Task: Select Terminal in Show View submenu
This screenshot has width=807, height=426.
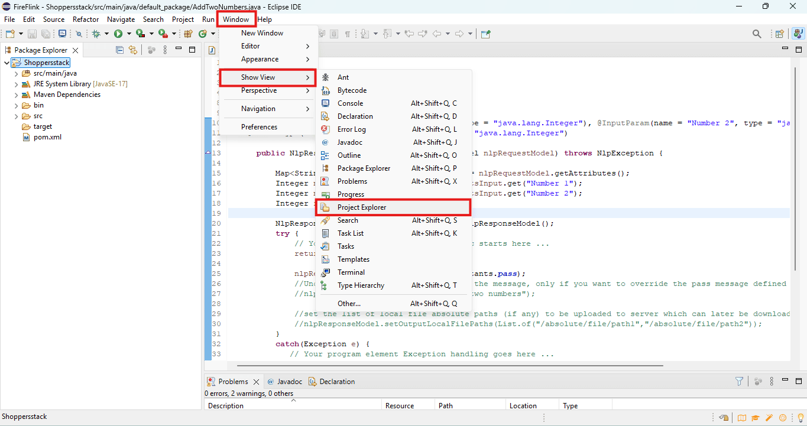Action: click(x=394, y=272)
